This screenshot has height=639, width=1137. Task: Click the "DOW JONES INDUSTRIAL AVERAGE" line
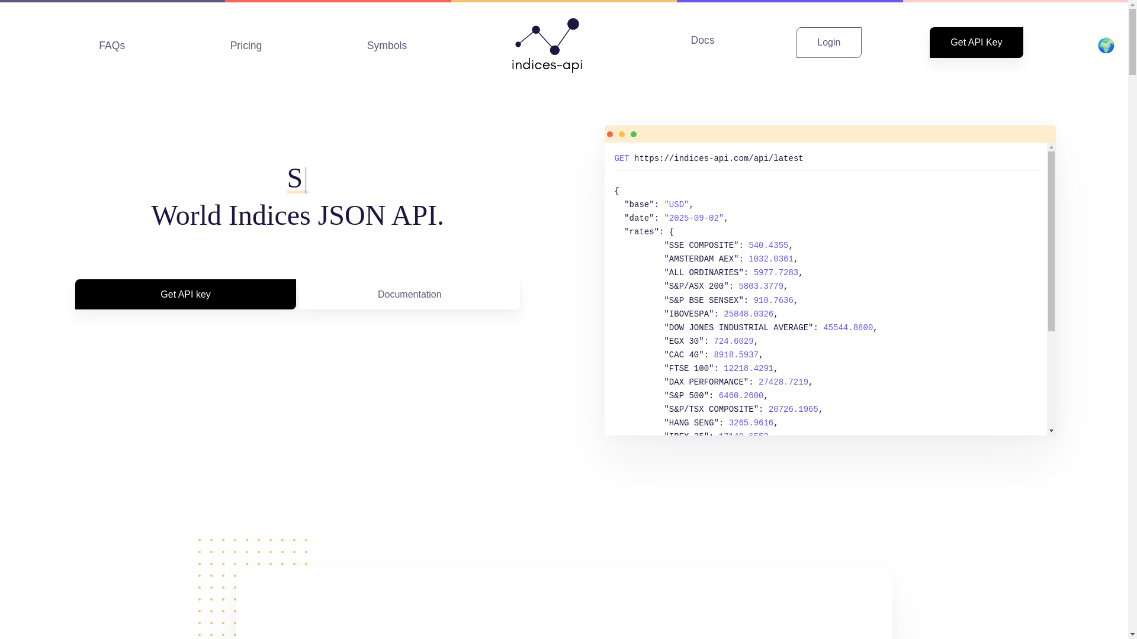(770, 328)
